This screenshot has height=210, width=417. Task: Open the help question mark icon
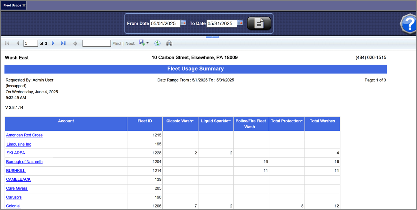coord(409,23)
